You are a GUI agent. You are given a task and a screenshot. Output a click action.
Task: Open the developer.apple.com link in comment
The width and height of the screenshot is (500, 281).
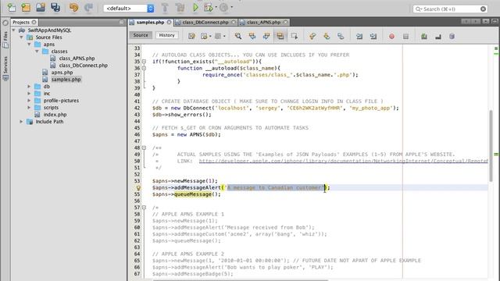344,162
